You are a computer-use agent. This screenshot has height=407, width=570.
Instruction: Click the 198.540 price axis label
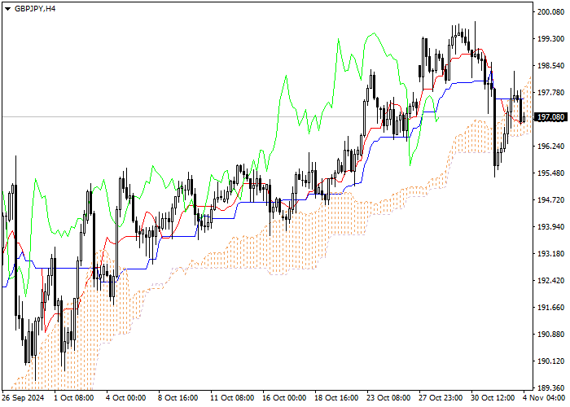point(550,66)
